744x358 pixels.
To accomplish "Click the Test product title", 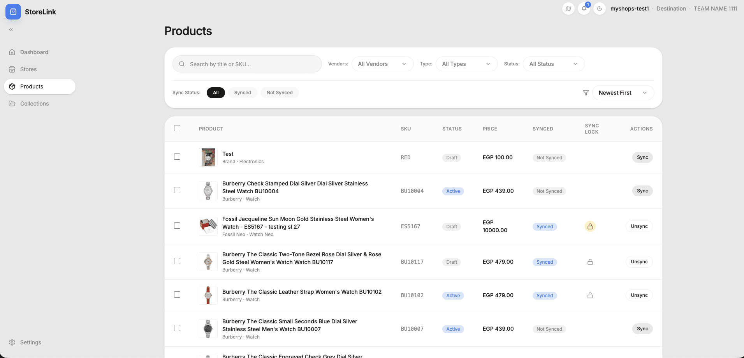I will (x=228, y=154).
